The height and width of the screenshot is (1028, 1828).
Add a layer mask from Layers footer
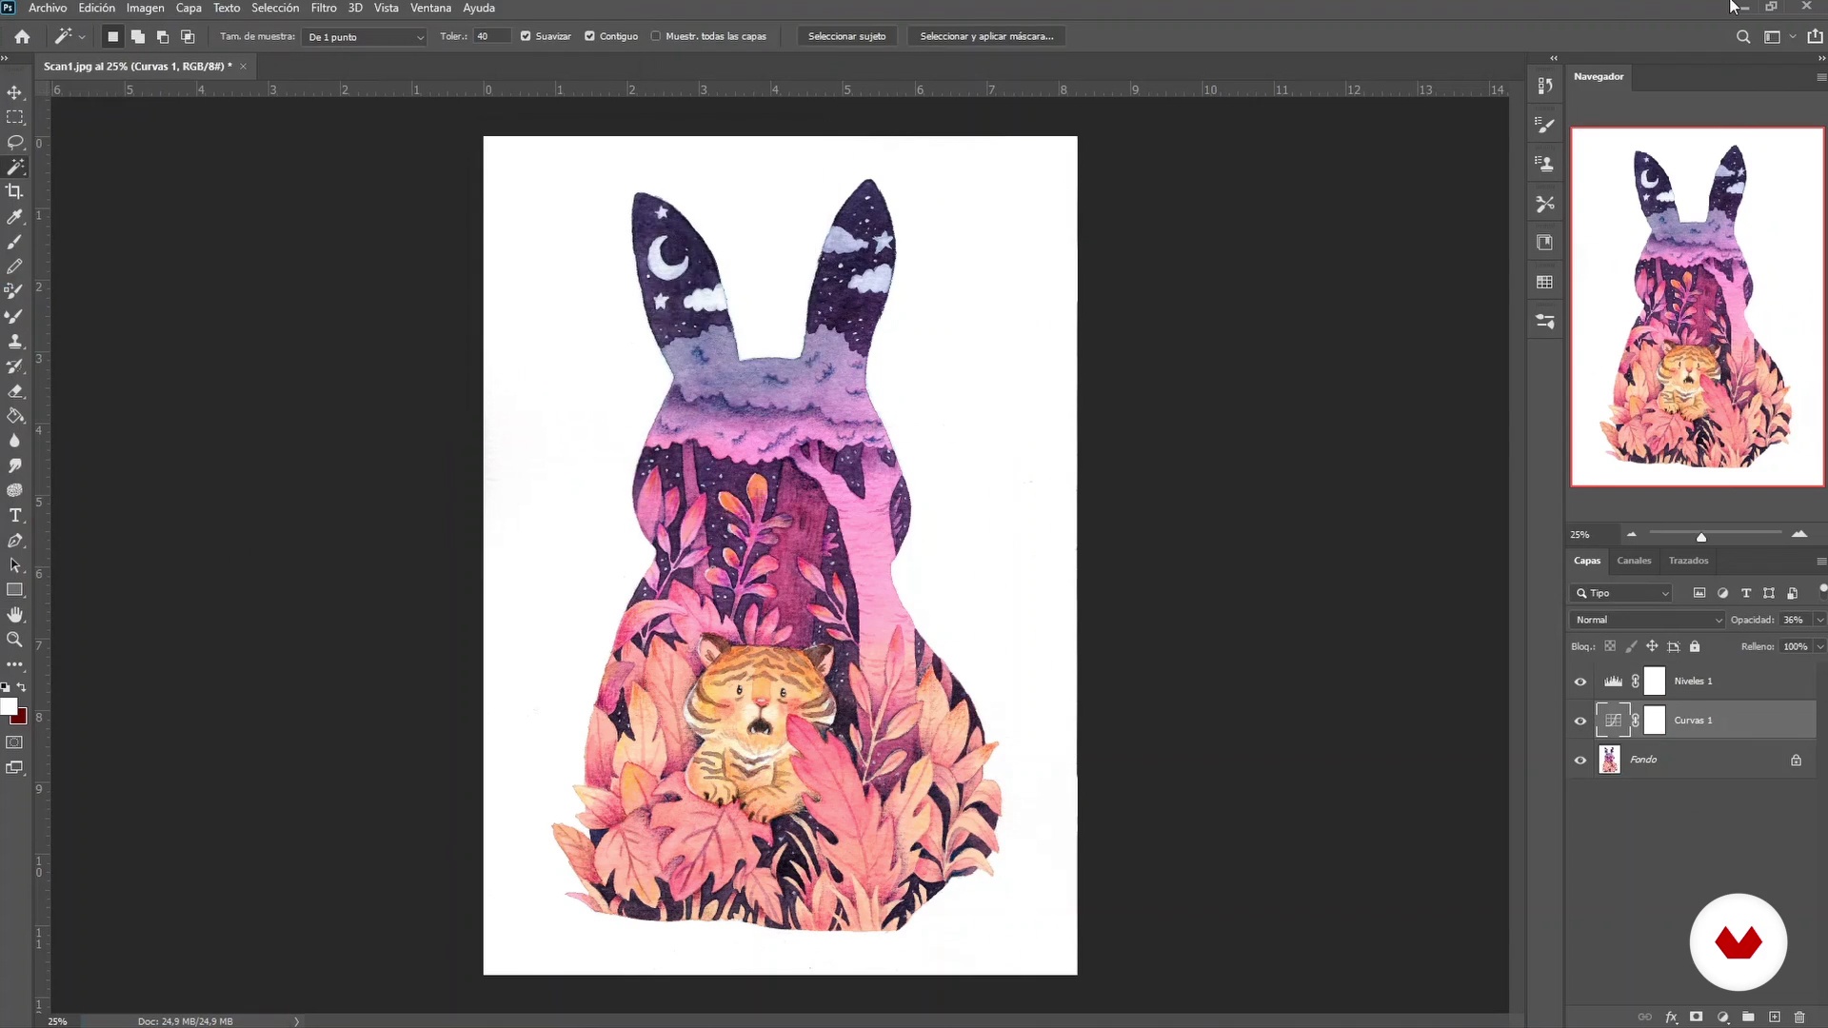tap(1697, 1017)
